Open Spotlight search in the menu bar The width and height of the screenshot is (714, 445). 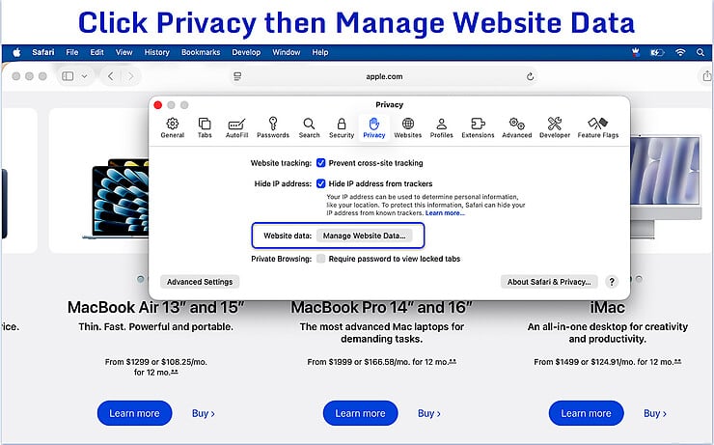(x=700, y=52)
